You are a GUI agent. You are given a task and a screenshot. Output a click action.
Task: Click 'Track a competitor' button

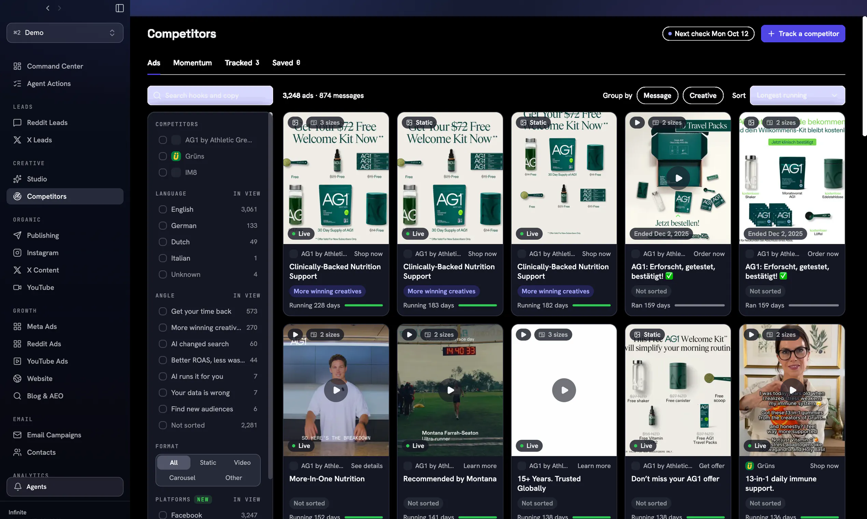[x=803, y=34]
